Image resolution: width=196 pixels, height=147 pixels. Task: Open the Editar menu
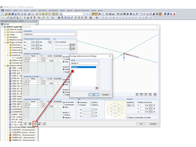pyautogui.click(x=15, y=11)
